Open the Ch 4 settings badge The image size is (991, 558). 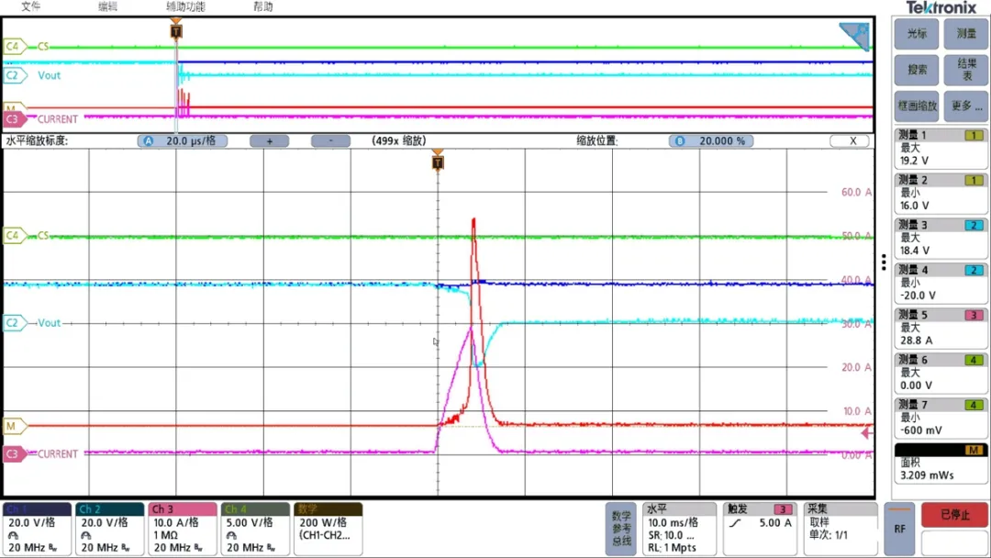(255, 529)
